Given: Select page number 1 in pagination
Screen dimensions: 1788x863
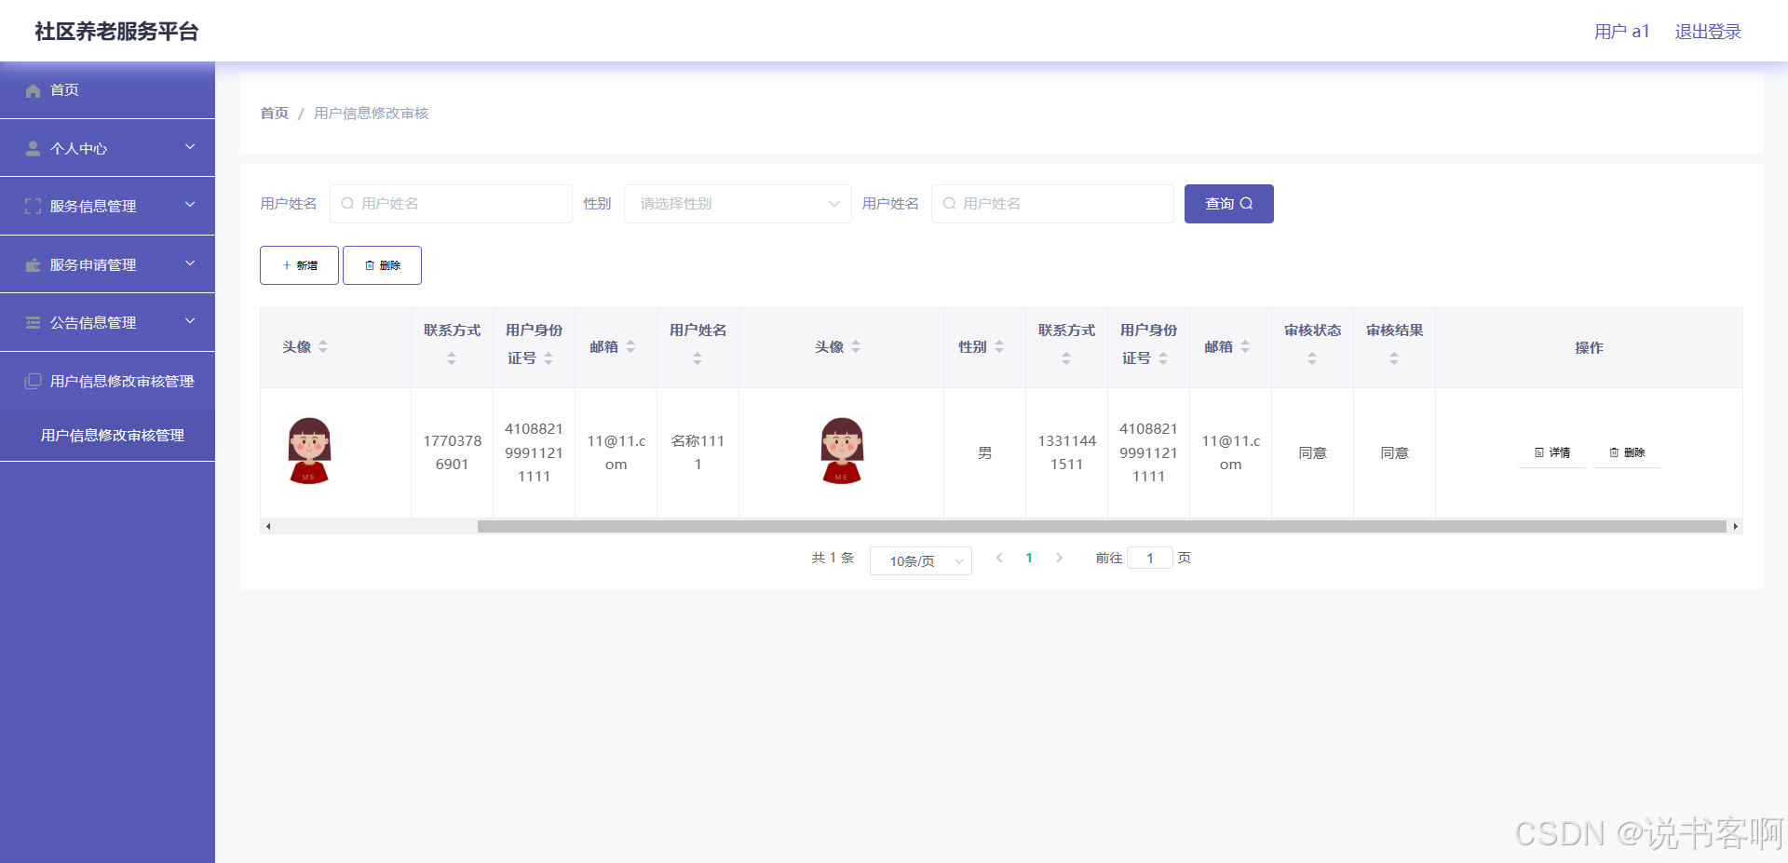Looking at the screenshot, I should coord(1029,558).
